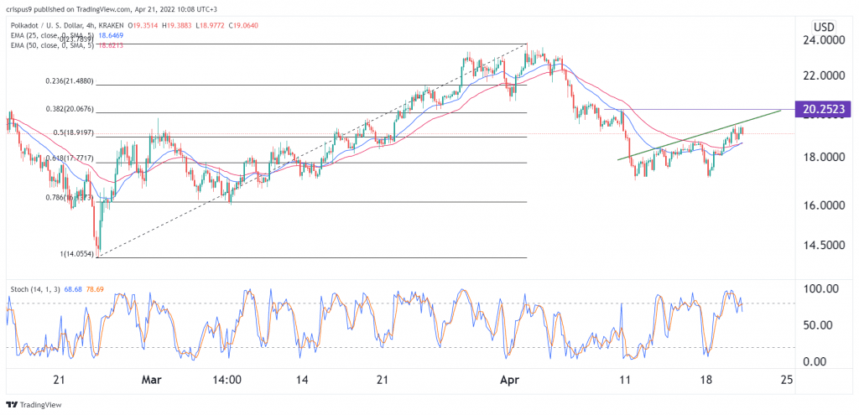Click the TradingView logo at bottom
The height and width of the screenshot is (415, 859).
click(x=34, y=405)
